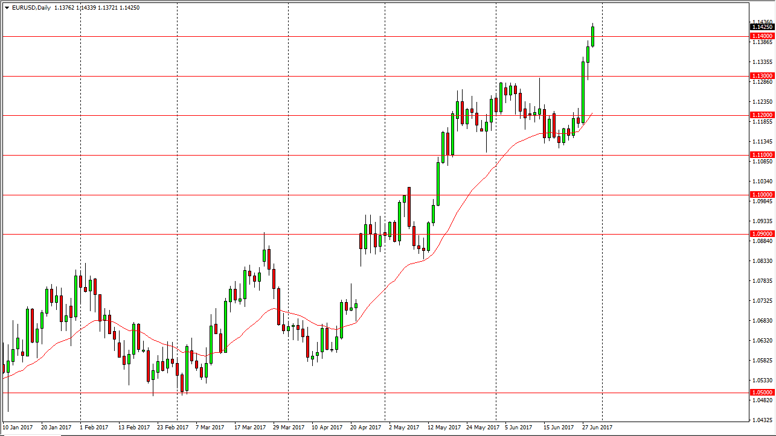Select the 2 May 2017 date on timeline
This screenshot has height=436, width=776.
403,427
